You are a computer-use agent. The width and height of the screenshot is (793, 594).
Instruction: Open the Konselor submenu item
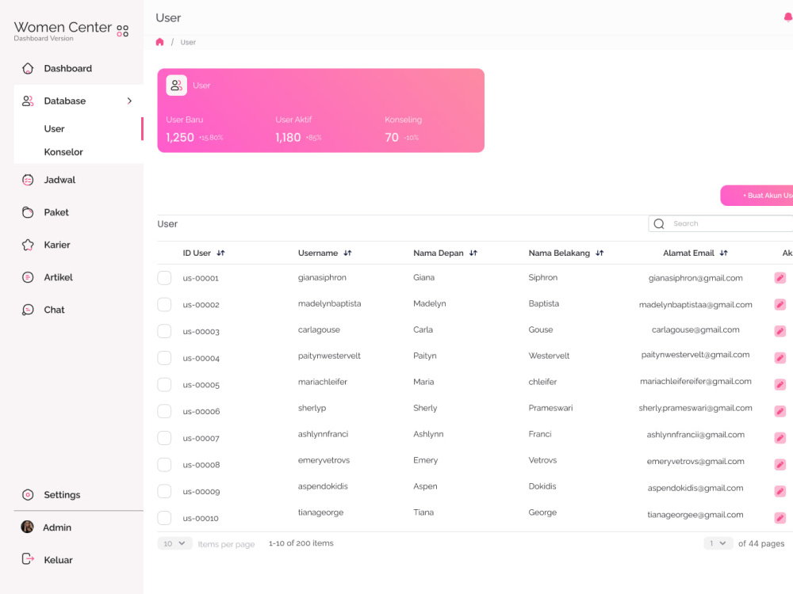point(63,152)
